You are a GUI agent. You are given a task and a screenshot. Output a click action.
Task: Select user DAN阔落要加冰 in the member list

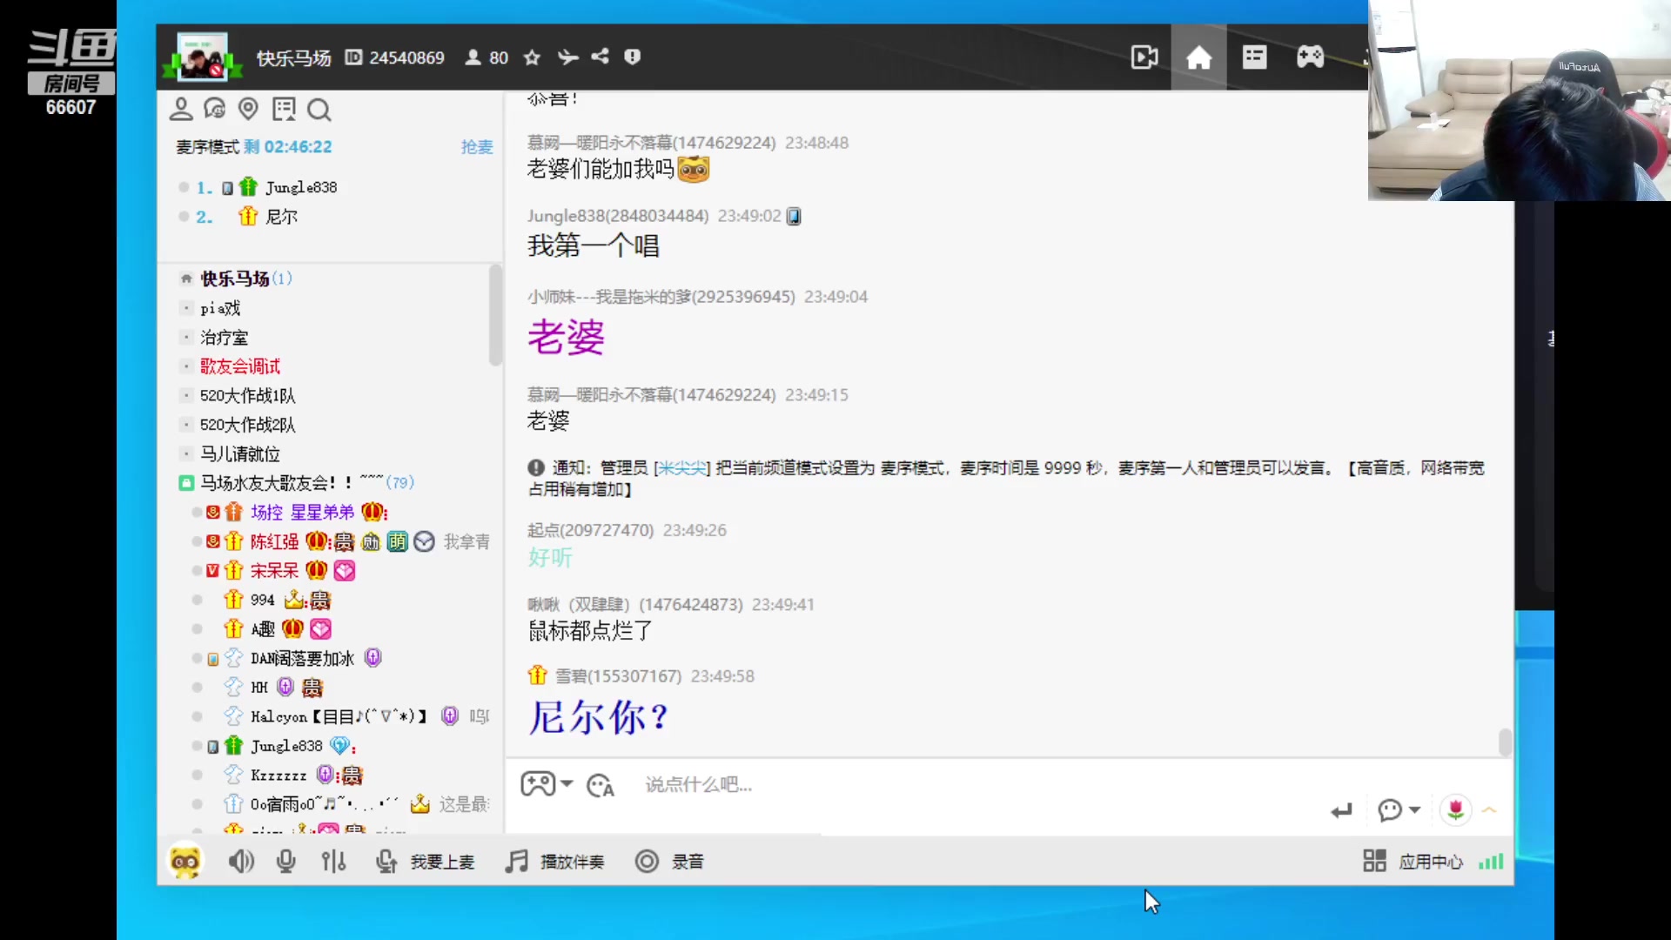[302, 658]
